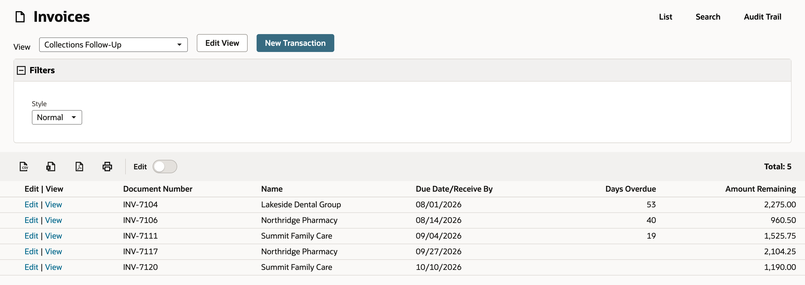Sort by Amount Remaining column header
Image resolution: width=805 pixels, height=285 pixels.
760,189
